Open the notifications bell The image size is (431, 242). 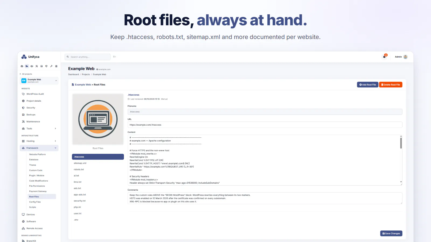point(384,56)
